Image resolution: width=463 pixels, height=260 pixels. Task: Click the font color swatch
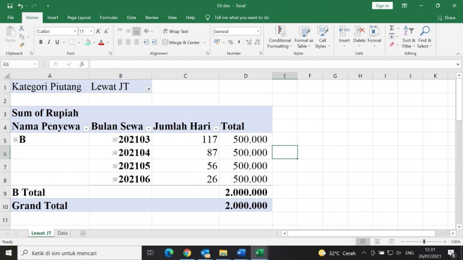point(100,43)
